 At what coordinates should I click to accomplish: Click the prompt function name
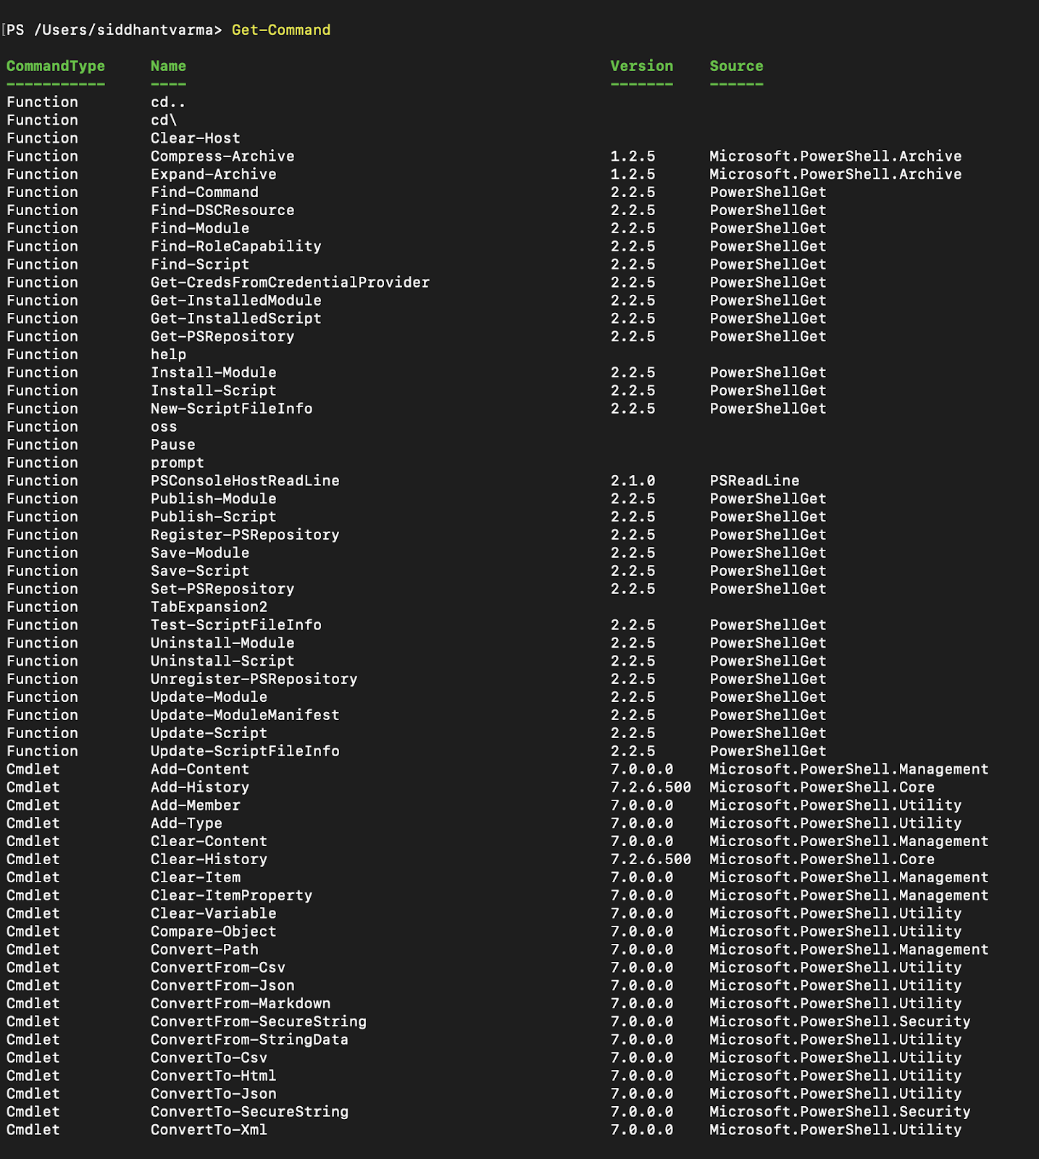point(178,463)
